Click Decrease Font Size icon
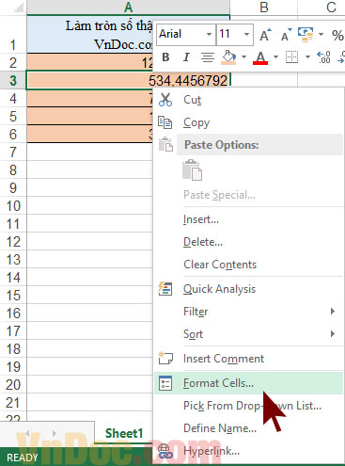 coord(287,35)
